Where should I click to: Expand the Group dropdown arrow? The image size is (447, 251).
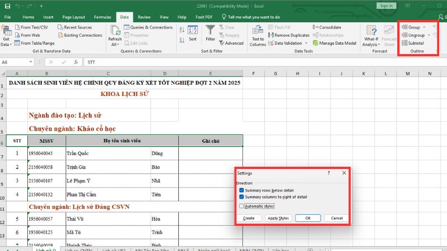point(424,27)
